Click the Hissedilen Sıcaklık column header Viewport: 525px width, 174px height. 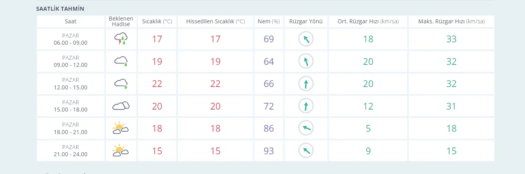tap(215, 21)
